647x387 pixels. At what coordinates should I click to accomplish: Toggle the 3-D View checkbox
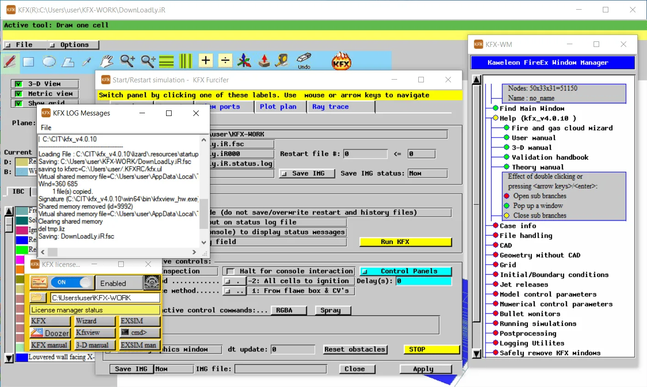click(x=18, y=84)
